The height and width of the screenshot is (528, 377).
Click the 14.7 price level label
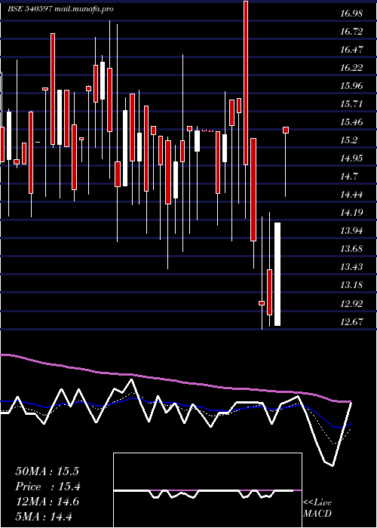(x=349, y=177)
